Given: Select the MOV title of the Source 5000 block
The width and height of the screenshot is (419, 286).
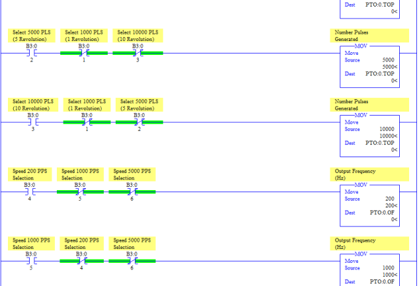Looking at the screenshot, I should point(361,46).
